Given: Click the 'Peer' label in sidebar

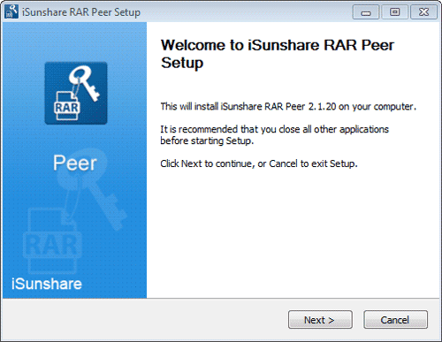Looking at the screenshot, I should (75, 163).
